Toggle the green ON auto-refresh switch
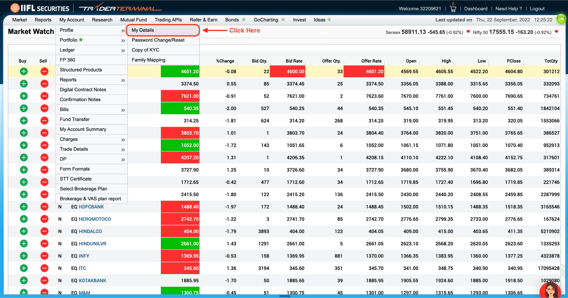Screen dimensions: 568x298 click(x=561, y=19)
